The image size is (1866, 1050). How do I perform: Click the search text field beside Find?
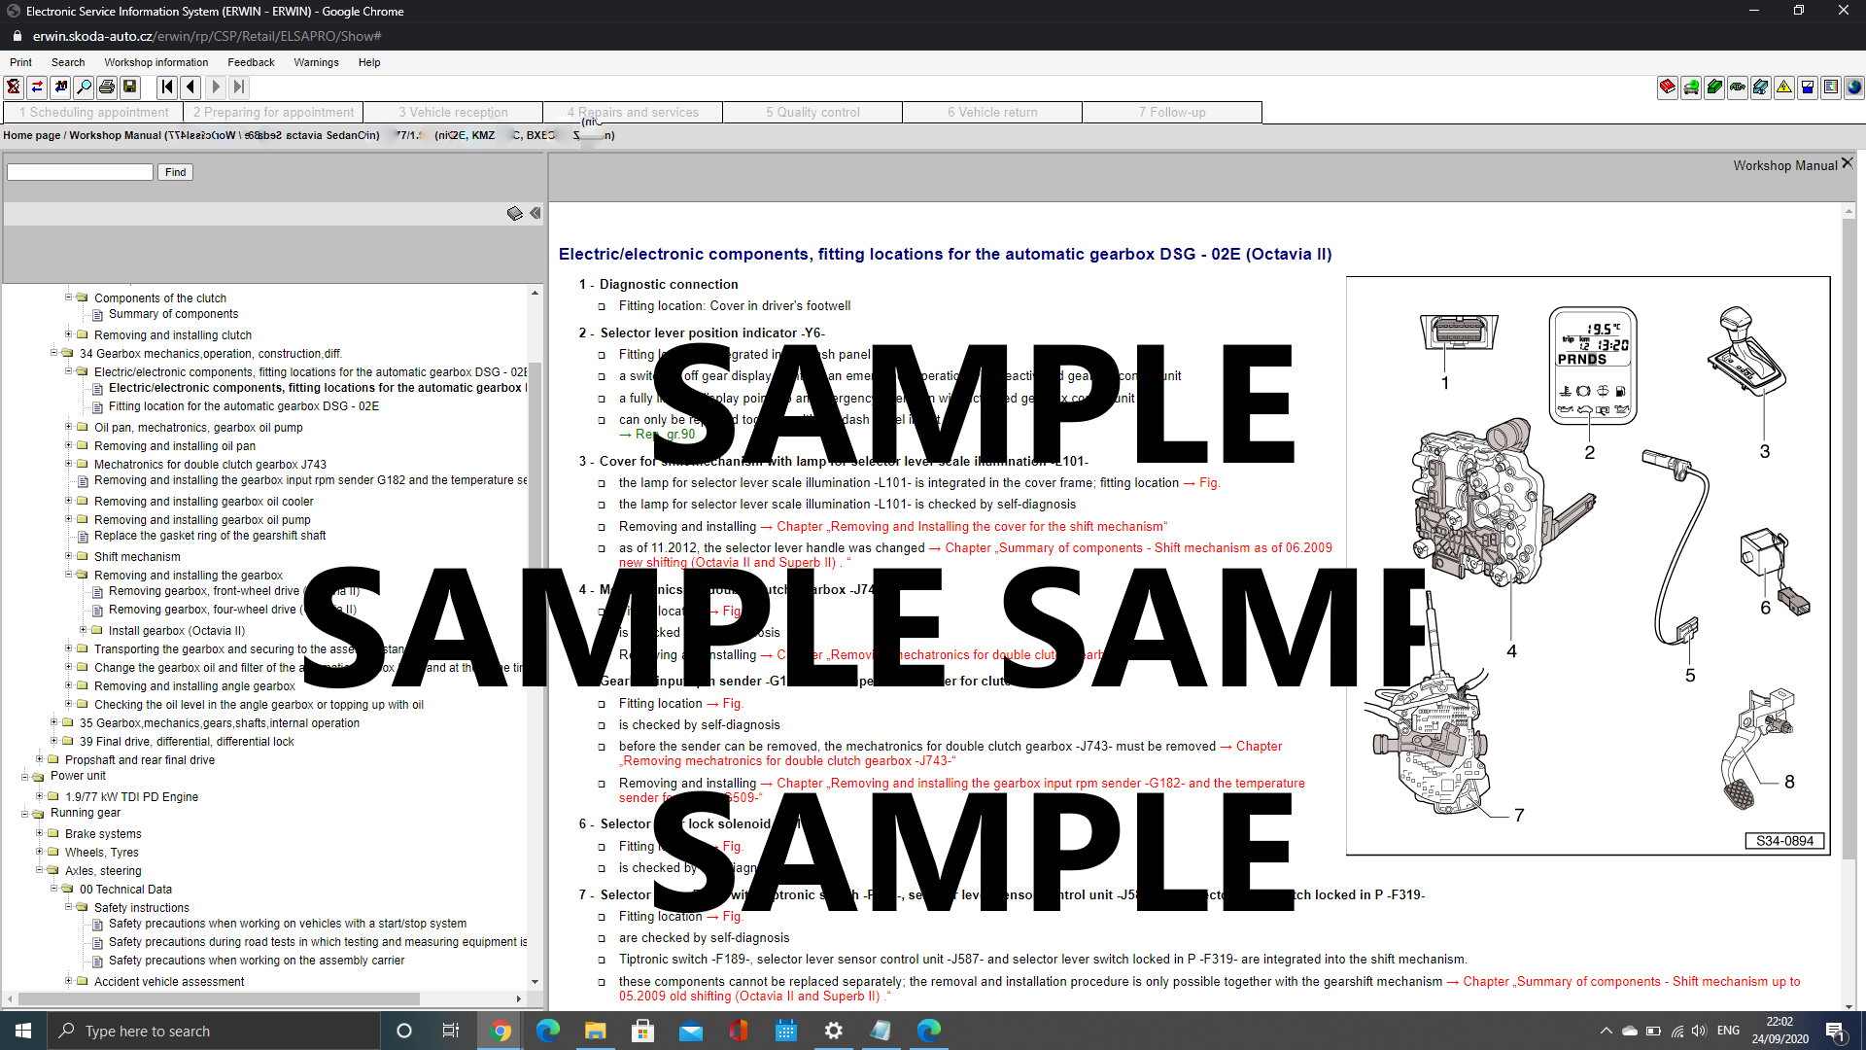pos(80,172)
